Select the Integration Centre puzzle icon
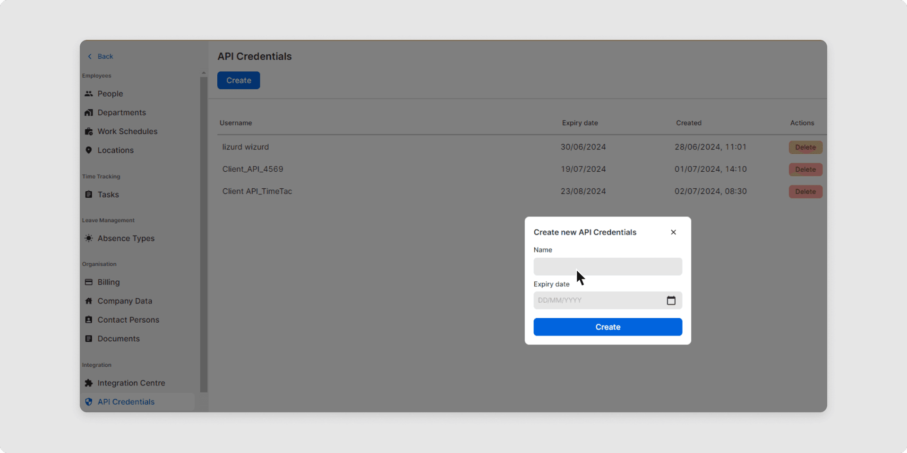The image size is (907, 453). [x=89, y=383]
